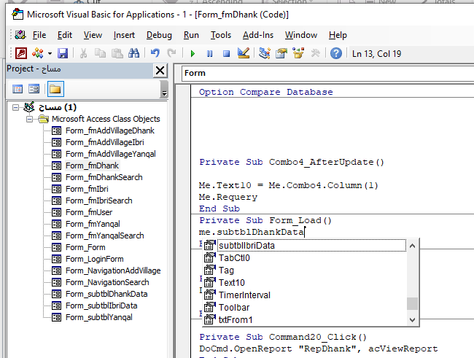
Task: Open the View menu
Action: [93, 35]
